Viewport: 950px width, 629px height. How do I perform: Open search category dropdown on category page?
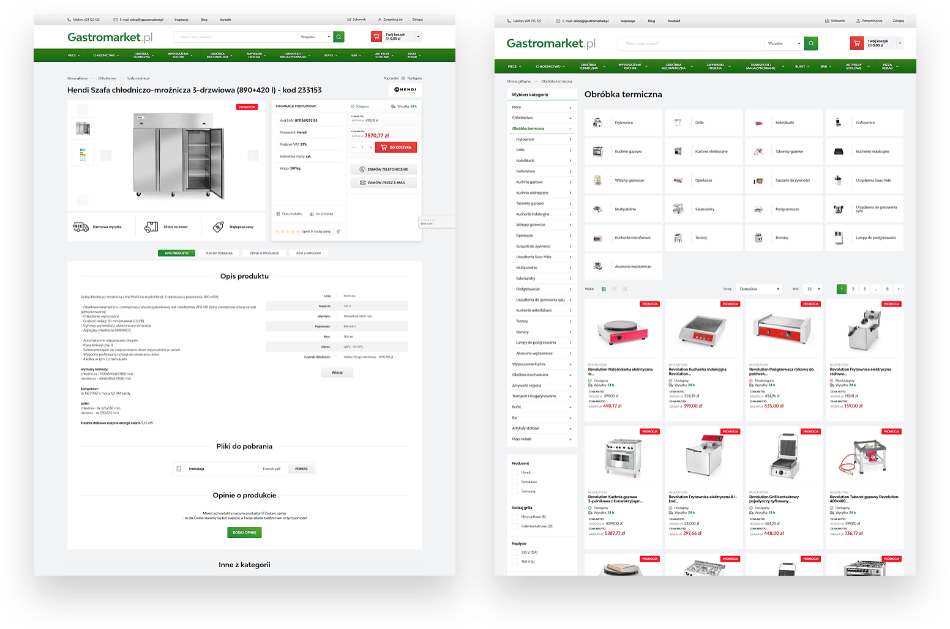point(784,43)
